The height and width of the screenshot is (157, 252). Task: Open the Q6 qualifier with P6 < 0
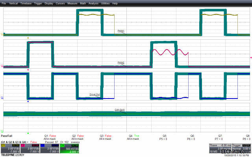191,137
